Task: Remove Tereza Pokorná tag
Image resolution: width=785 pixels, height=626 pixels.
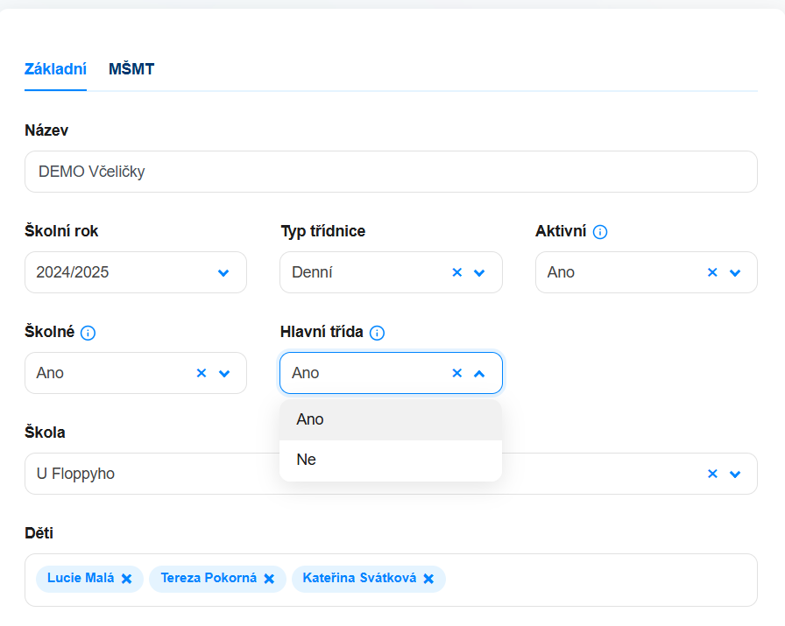Action: (269, 579)
